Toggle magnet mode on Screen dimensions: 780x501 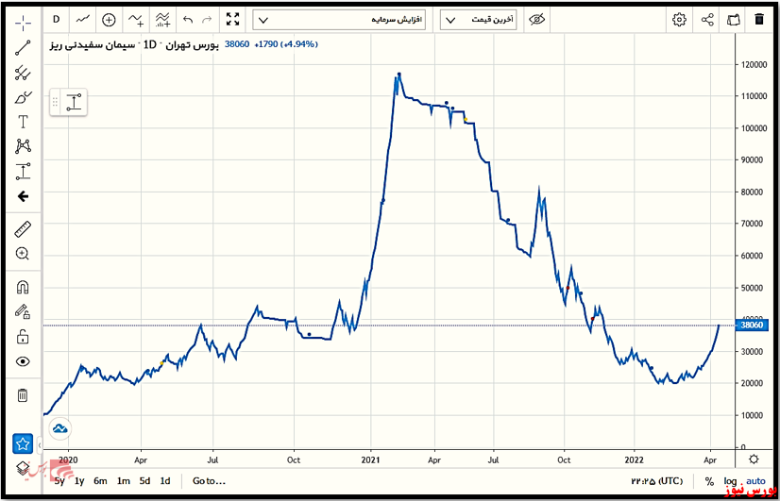click(24, 287)
